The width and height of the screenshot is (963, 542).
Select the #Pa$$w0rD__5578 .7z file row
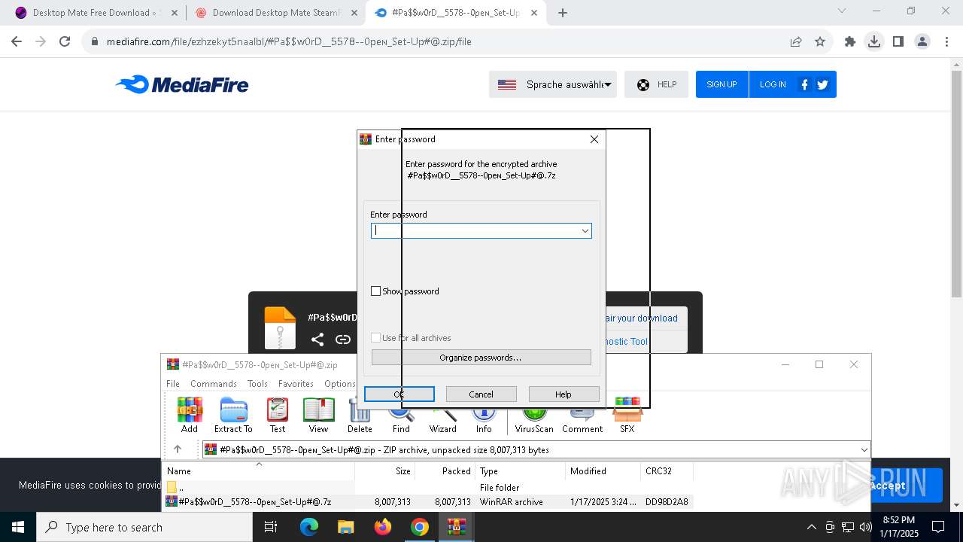pyautogui.click(x=429, y=502)
